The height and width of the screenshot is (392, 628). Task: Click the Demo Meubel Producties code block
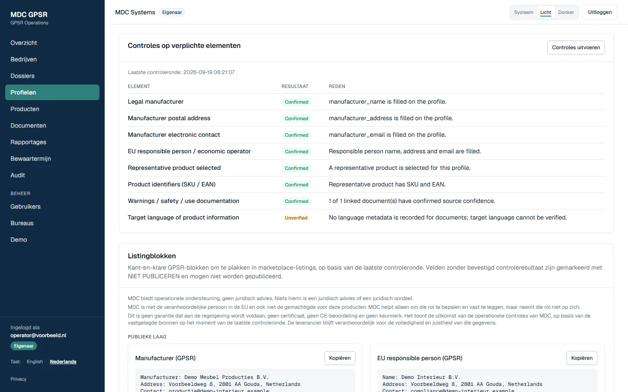click(x=245, y=381)
